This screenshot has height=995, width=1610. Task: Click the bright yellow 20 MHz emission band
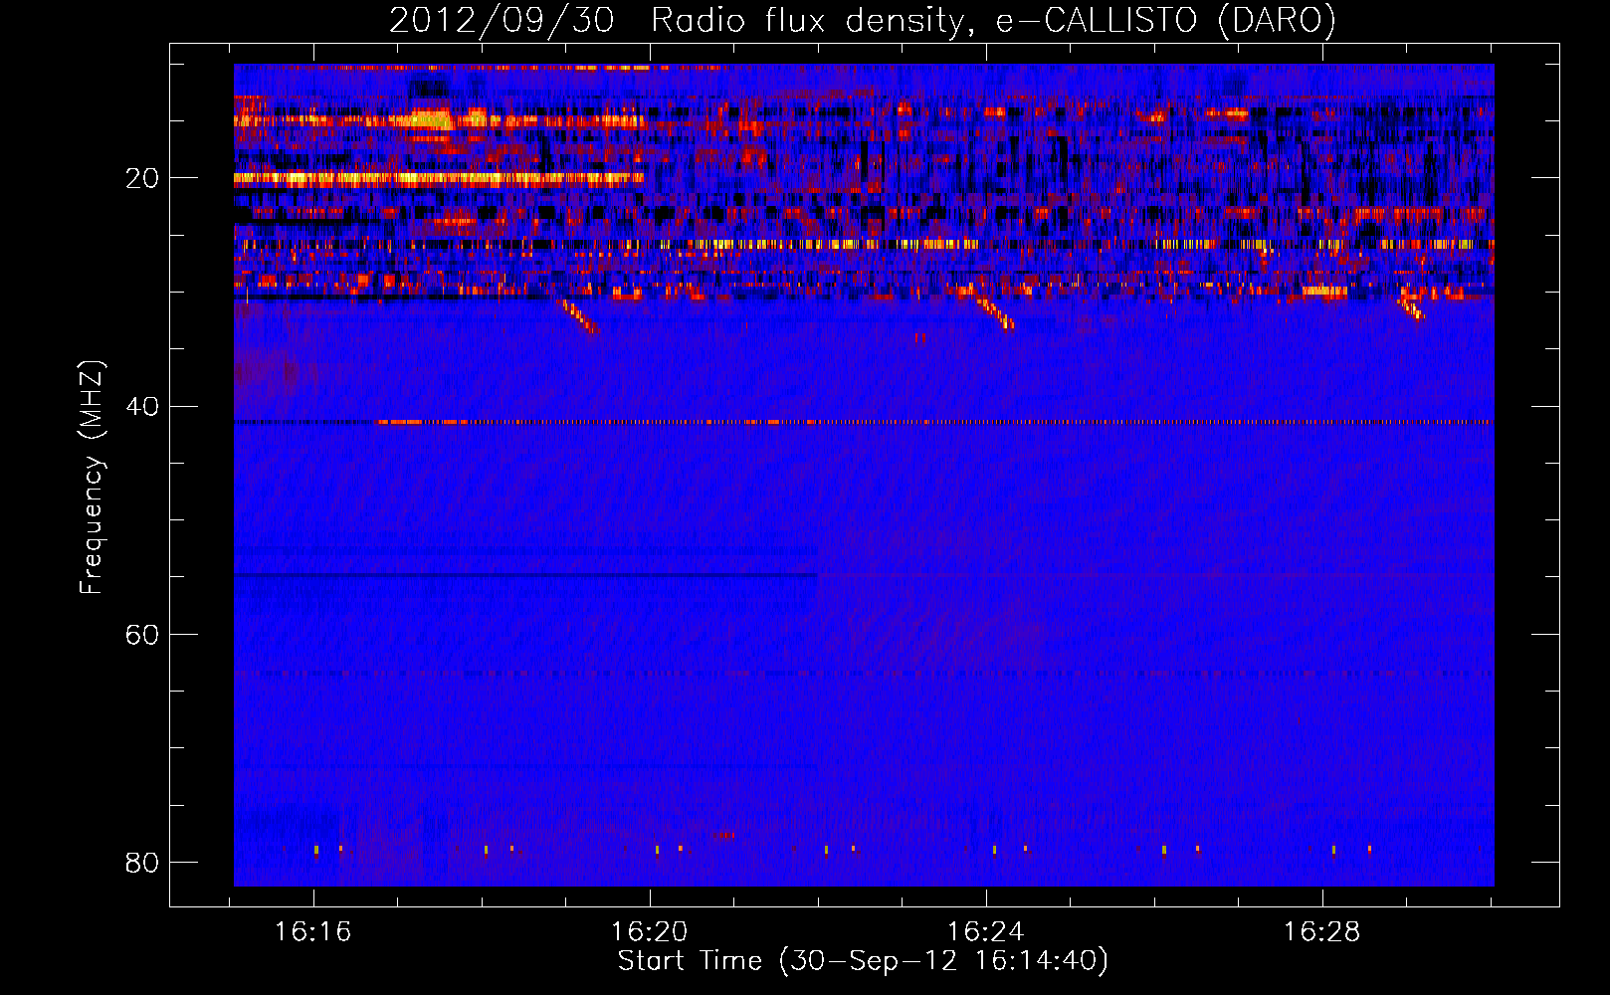438,179
